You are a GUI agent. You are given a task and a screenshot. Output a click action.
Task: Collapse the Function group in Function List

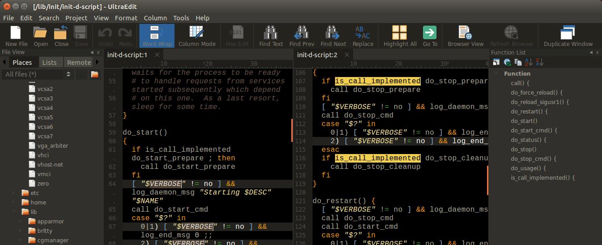[496, 73]
